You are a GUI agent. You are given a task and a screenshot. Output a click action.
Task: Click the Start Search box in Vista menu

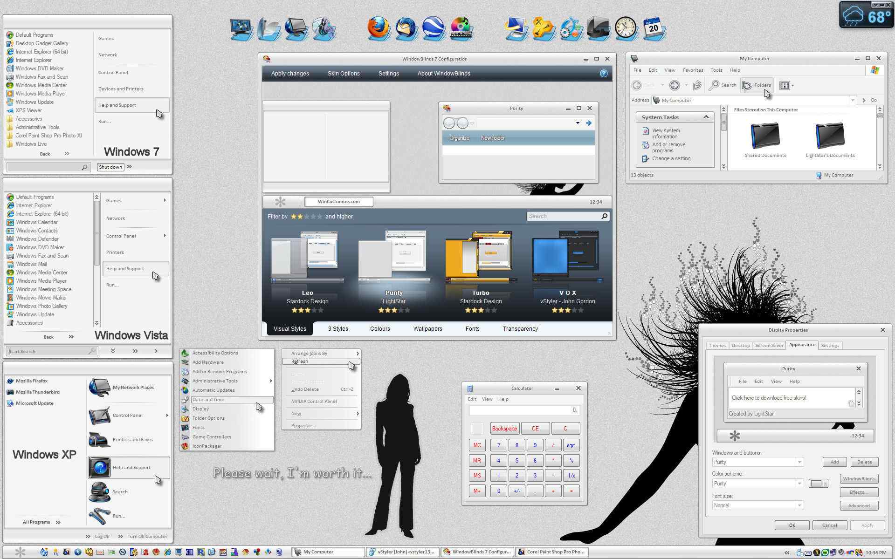[51, 351]
